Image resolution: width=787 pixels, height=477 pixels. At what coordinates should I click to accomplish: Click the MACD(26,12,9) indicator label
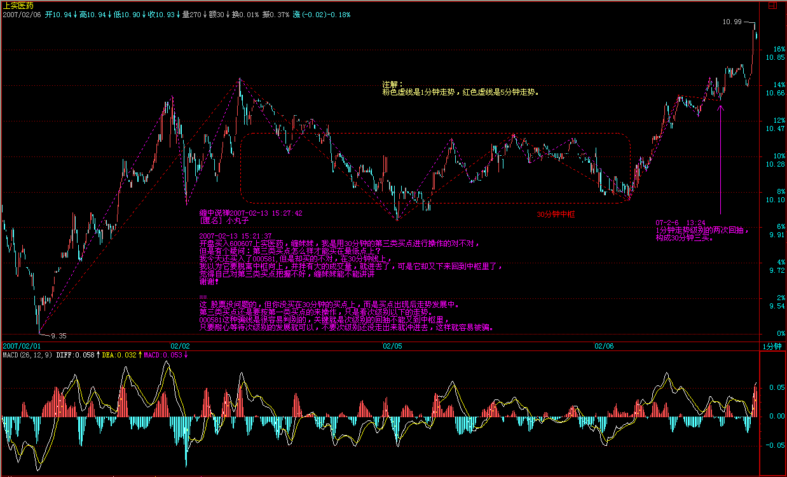point(27,355)
